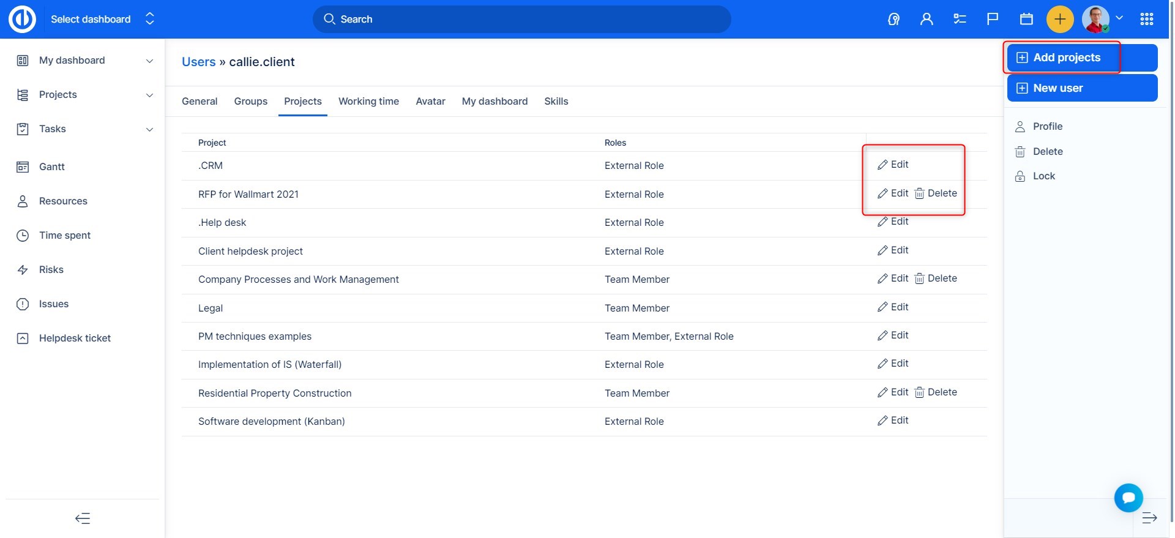Open the calendar icon in top bar
Screen dimensions: 1175x538
pyautogui.click(x=1026, y=20)
